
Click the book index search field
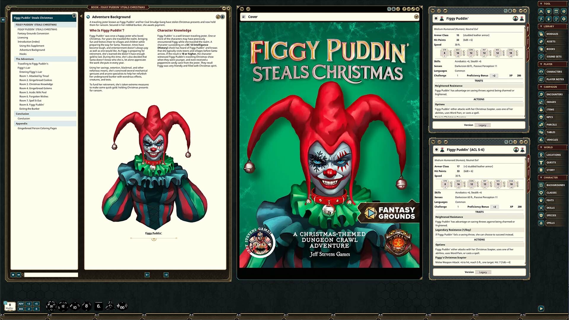51,275
